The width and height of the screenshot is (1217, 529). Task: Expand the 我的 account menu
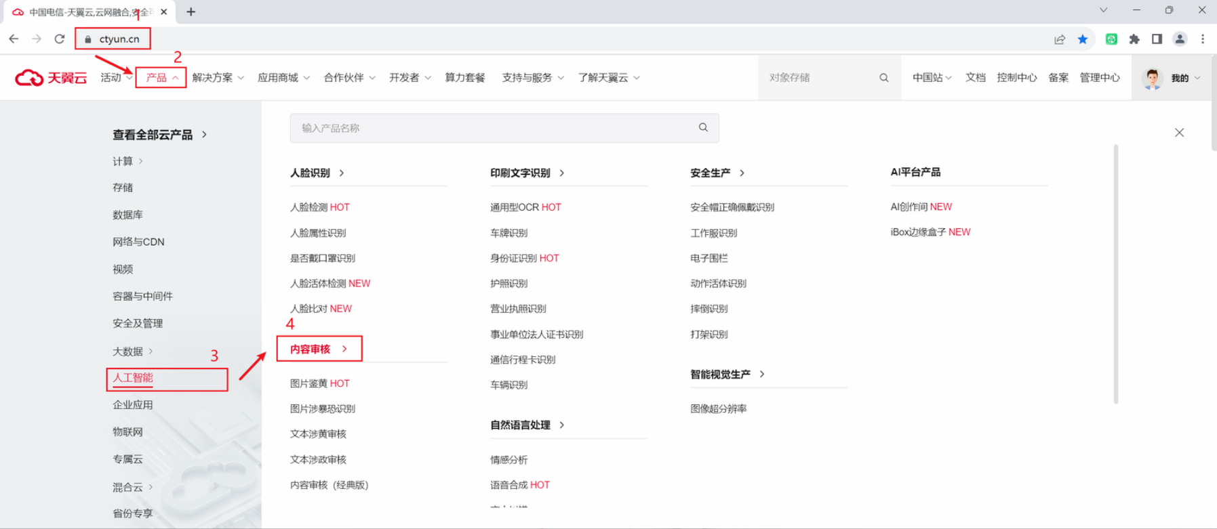click(1186, 78)
